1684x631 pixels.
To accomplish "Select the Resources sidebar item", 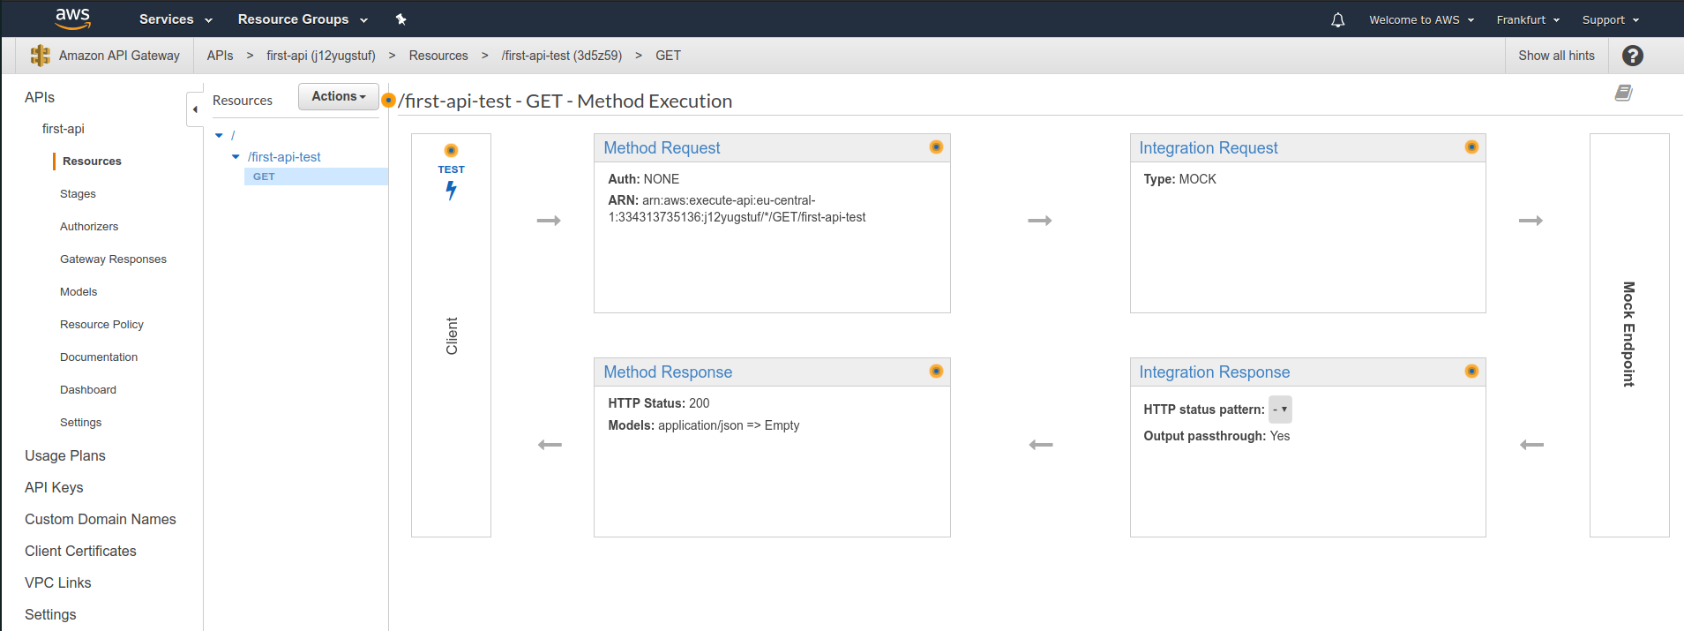I will coord(92,161).
